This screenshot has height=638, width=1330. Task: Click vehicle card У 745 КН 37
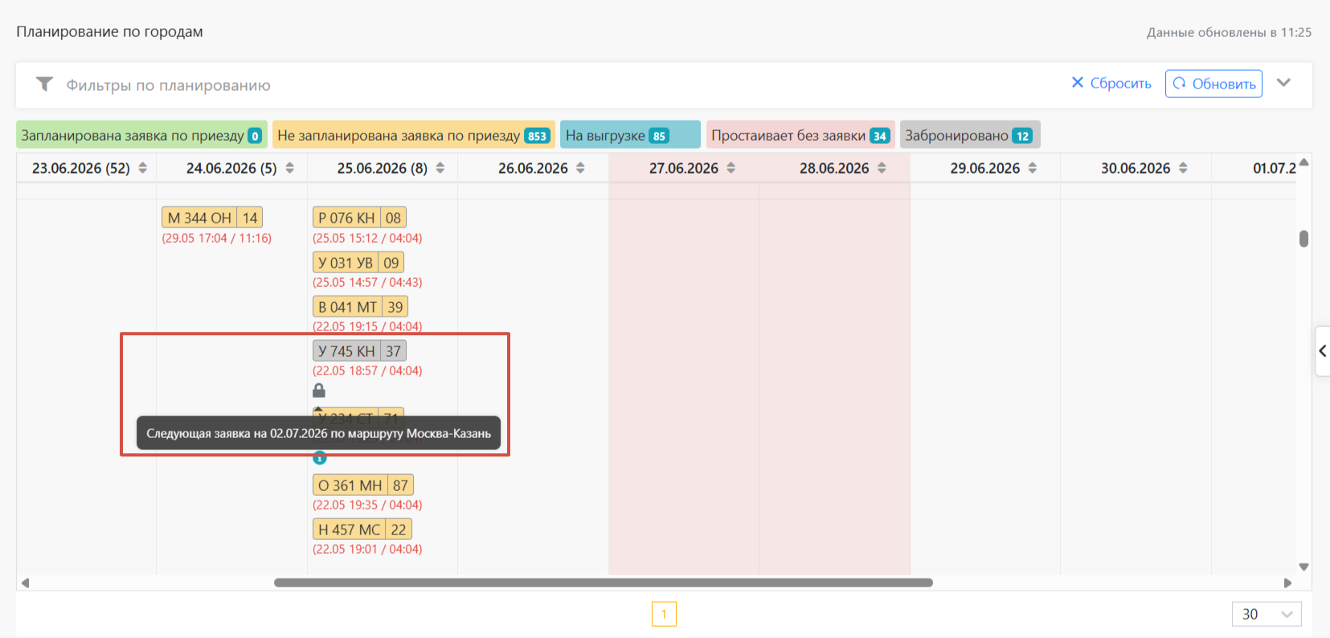click(359, 351)
